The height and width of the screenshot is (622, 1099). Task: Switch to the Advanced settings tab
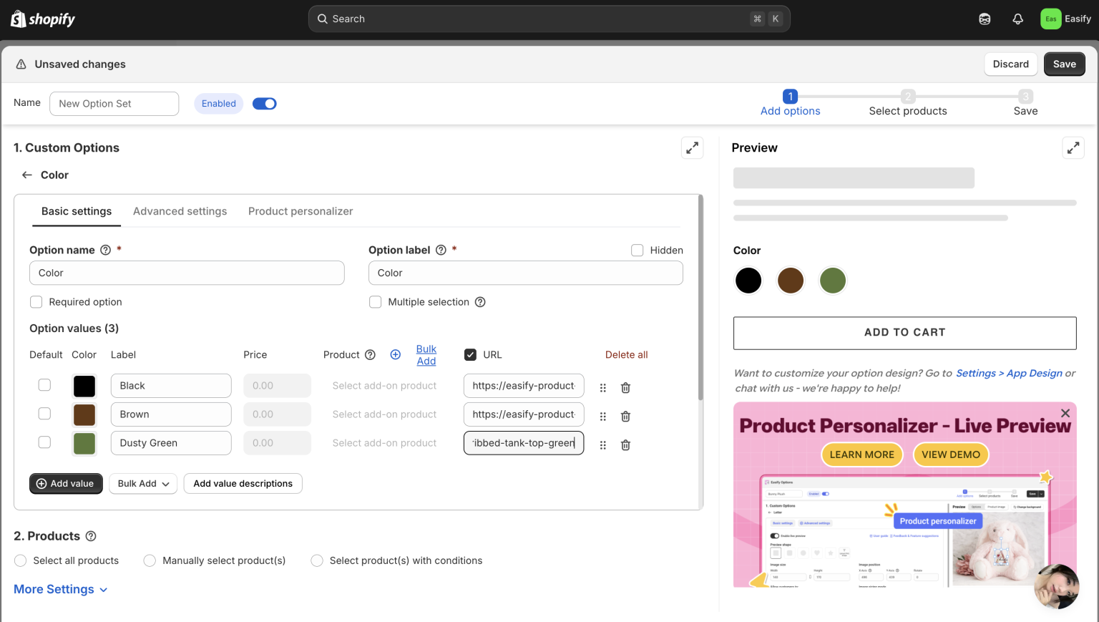point(180,211)
